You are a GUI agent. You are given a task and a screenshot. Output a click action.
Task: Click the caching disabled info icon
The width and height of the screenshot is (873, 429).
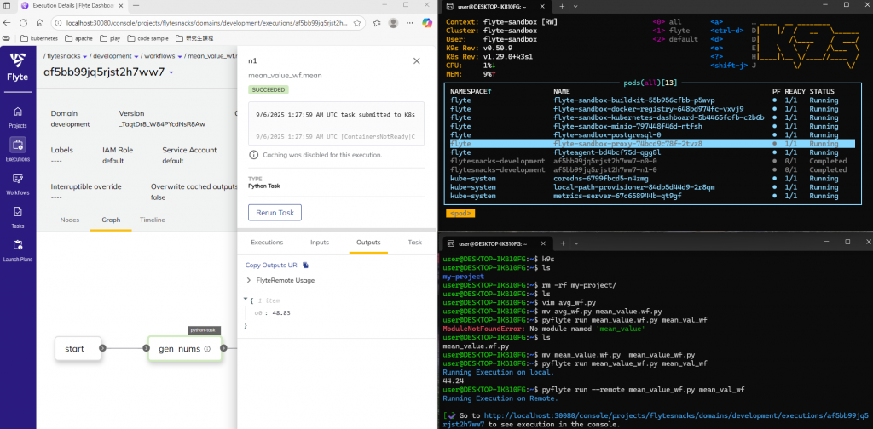[x=253, y=155]
